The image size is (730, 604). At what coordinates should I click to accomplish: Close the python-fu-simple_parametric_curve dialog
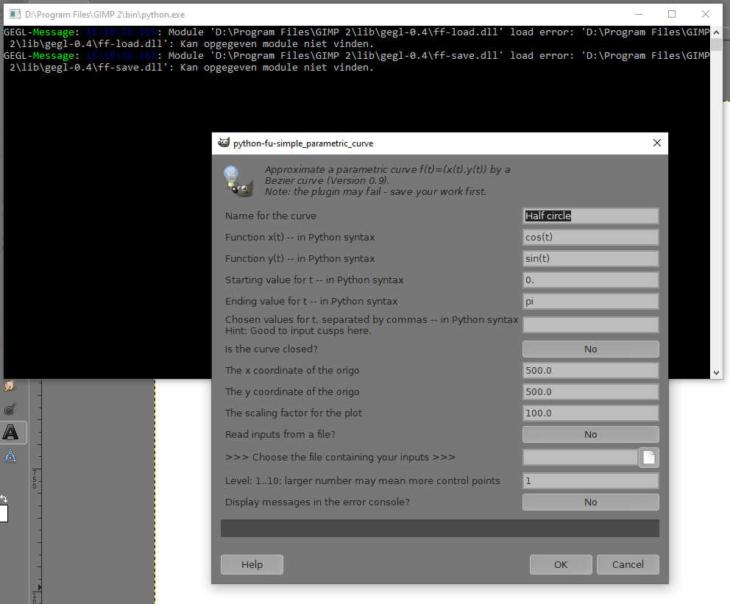657,143
